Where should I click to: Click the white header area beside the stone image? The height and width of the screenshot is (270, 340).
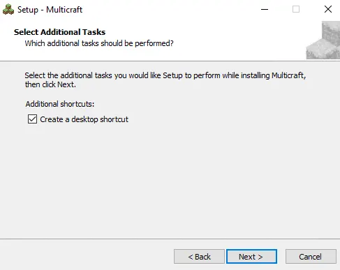click(239, 40)
